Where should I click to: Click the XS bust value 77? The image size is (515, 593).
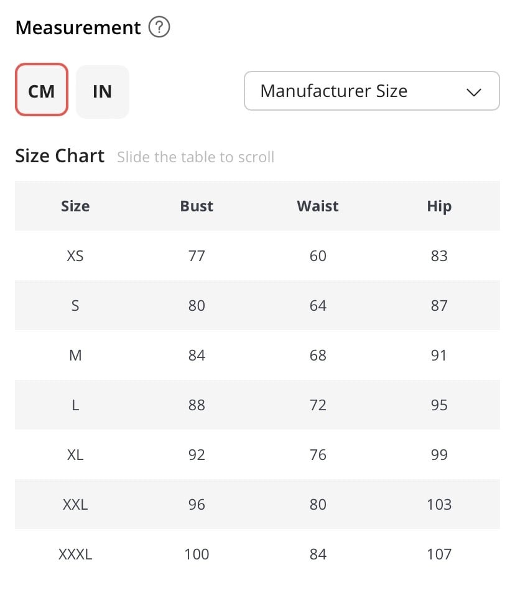click(197, 255)
